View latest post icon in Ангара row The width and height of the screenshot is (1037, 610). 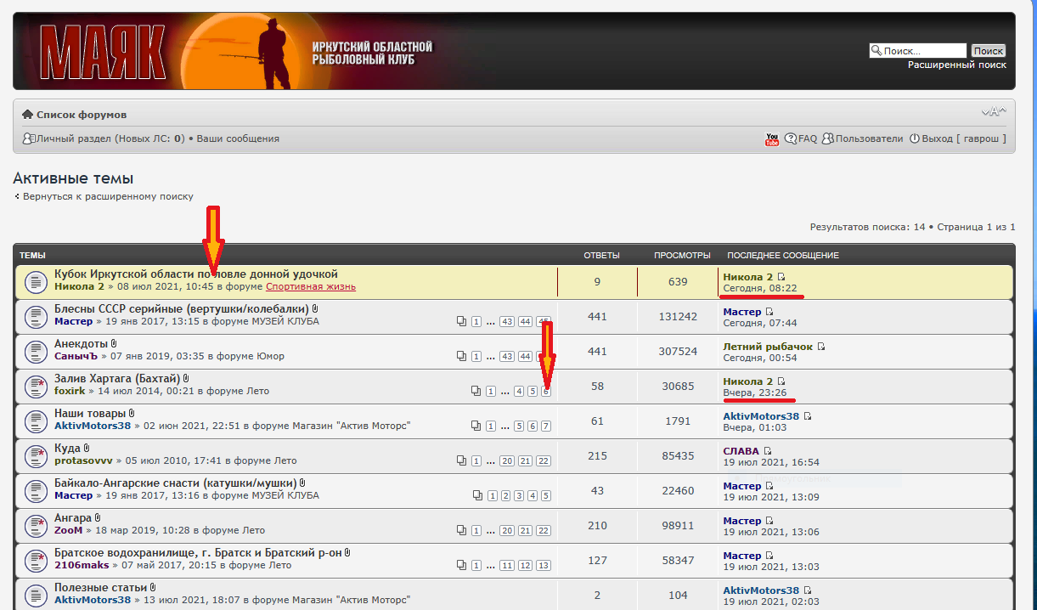[x=768, y=521]
